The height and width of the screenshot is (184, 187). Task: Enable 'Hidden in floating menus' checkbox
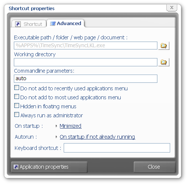pos(16,106)
